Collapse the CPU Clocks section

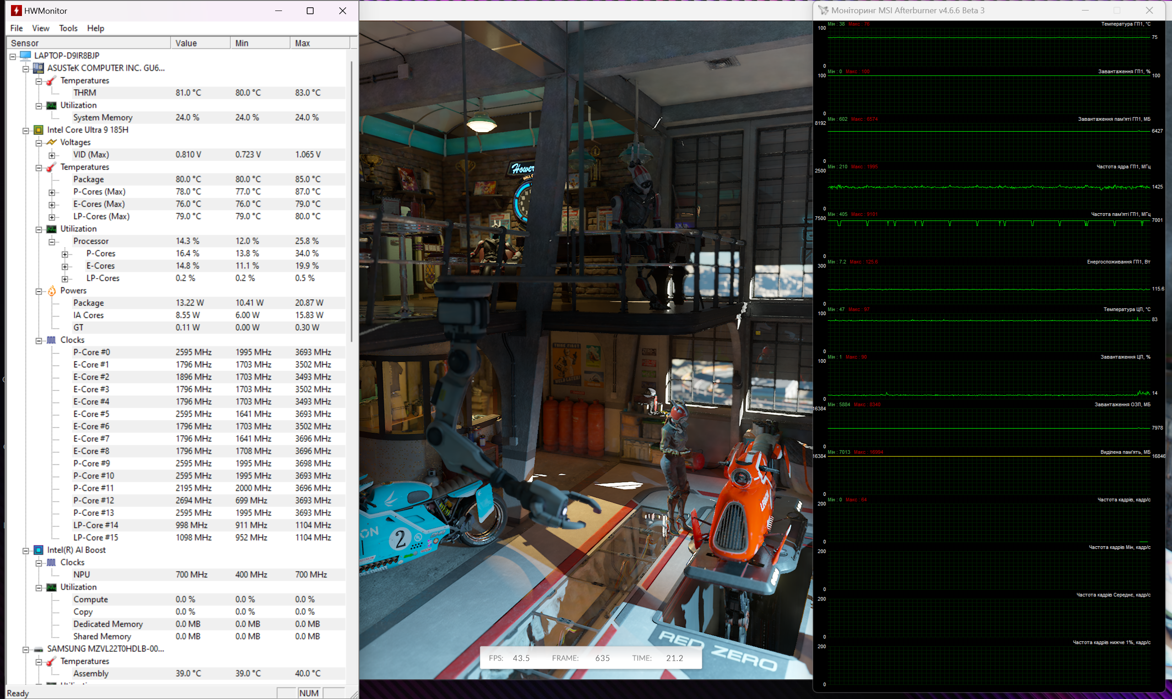(x=38, y=340)
